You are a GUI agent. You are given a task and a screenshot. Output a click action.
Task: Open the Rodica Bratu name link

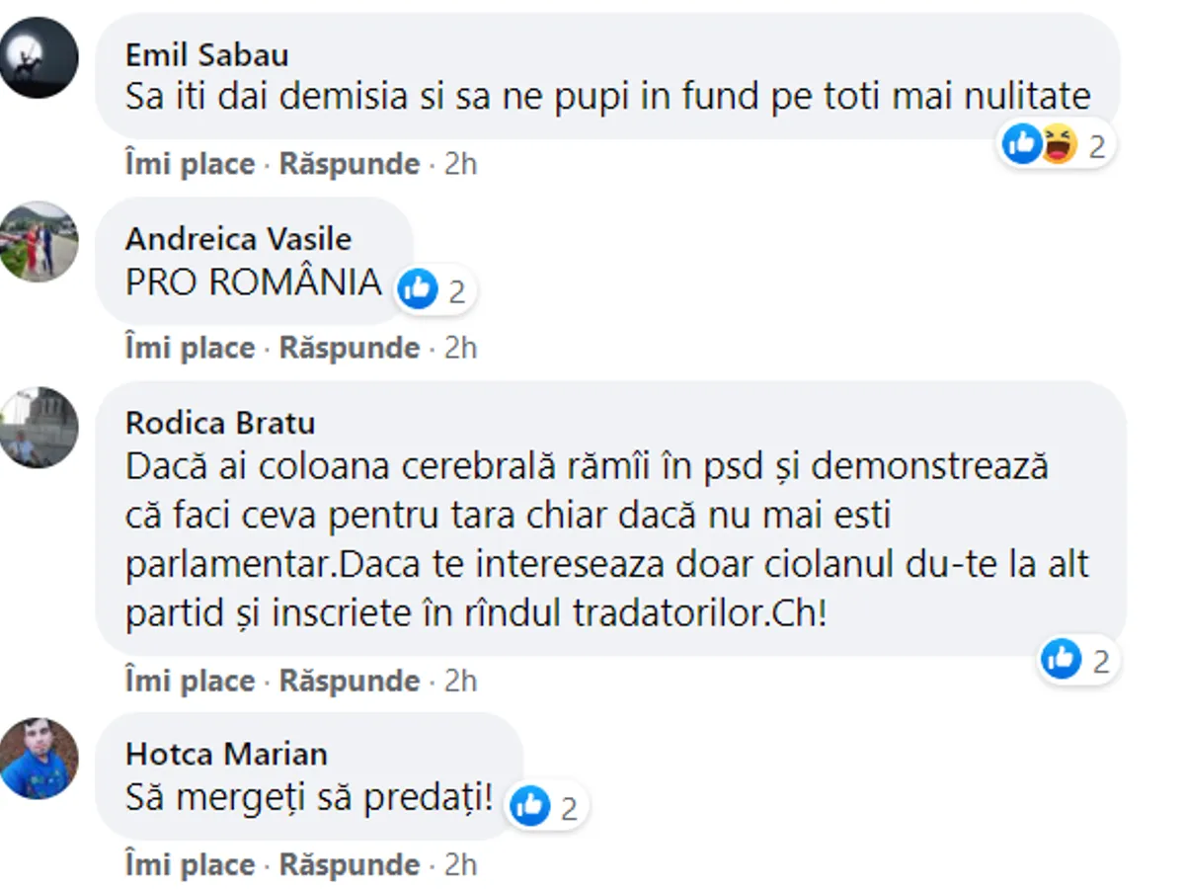pyautogui.click(x=220, y=423)
